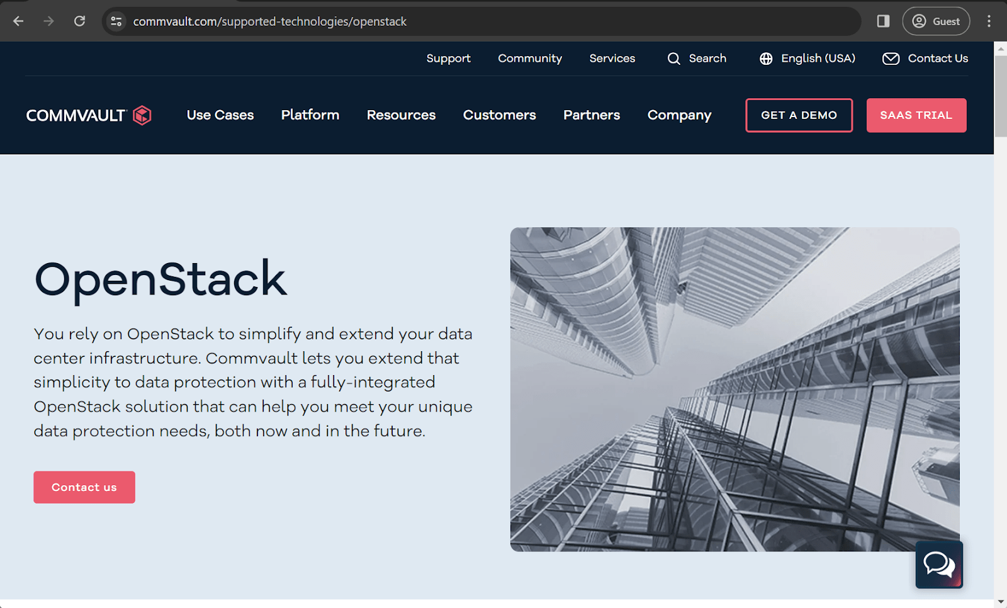Navigate to Services

click(x=612, y=59)
